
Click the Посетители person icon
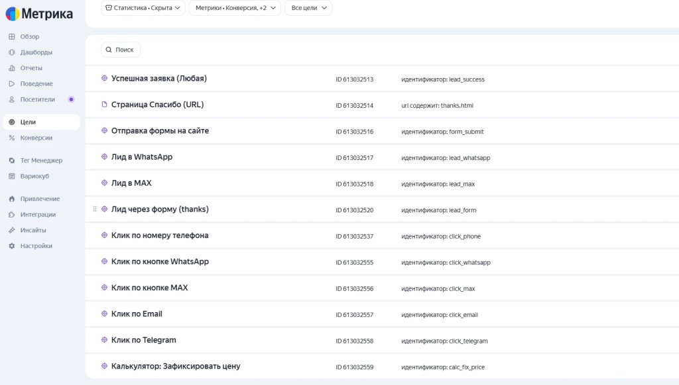point(12,99)
